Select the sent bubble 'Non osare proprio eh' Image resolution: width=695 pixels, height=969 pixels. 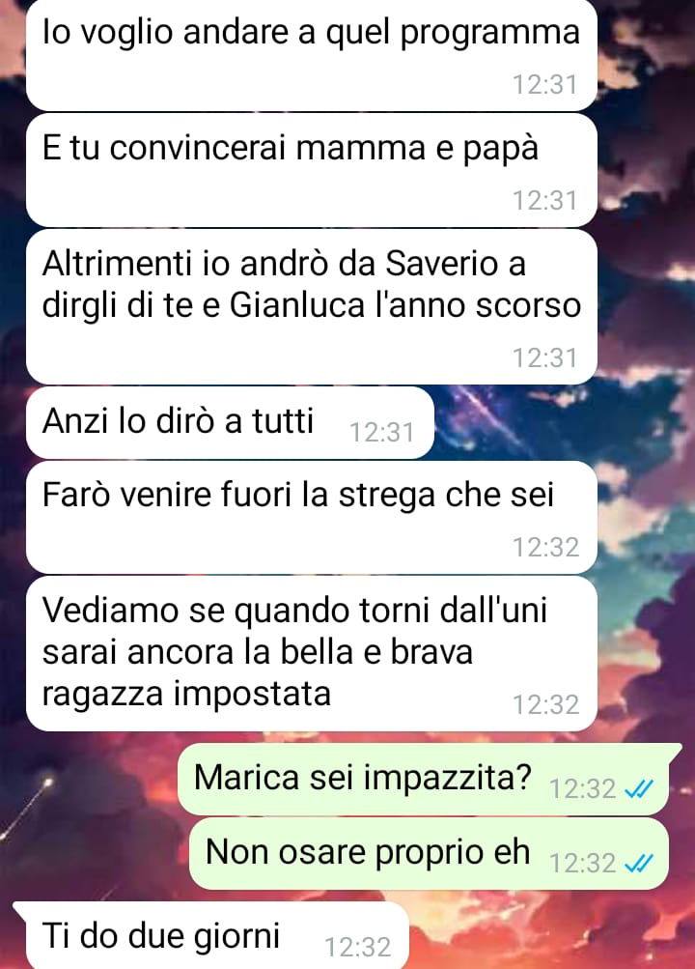click(x=429, y=853)
